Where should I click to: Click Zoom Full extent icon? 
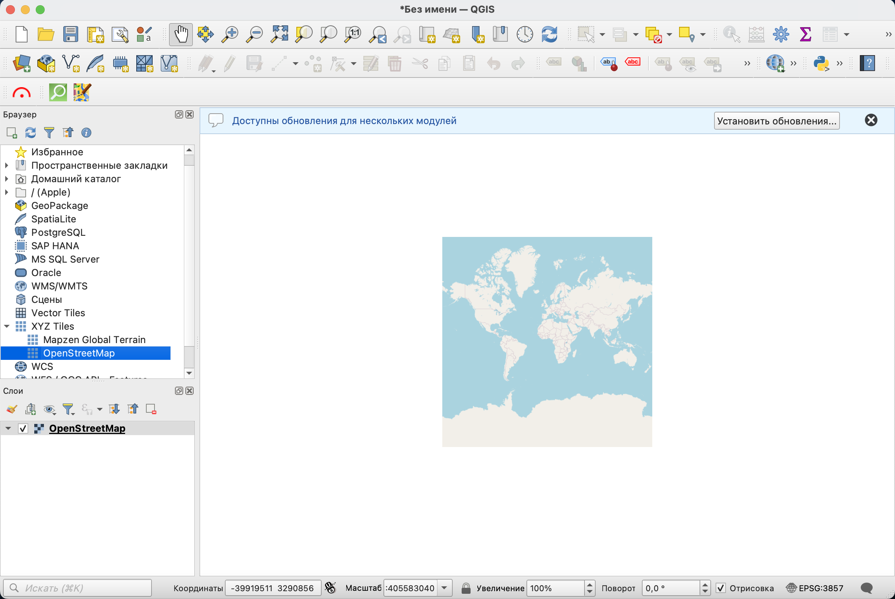coord(279,34)
